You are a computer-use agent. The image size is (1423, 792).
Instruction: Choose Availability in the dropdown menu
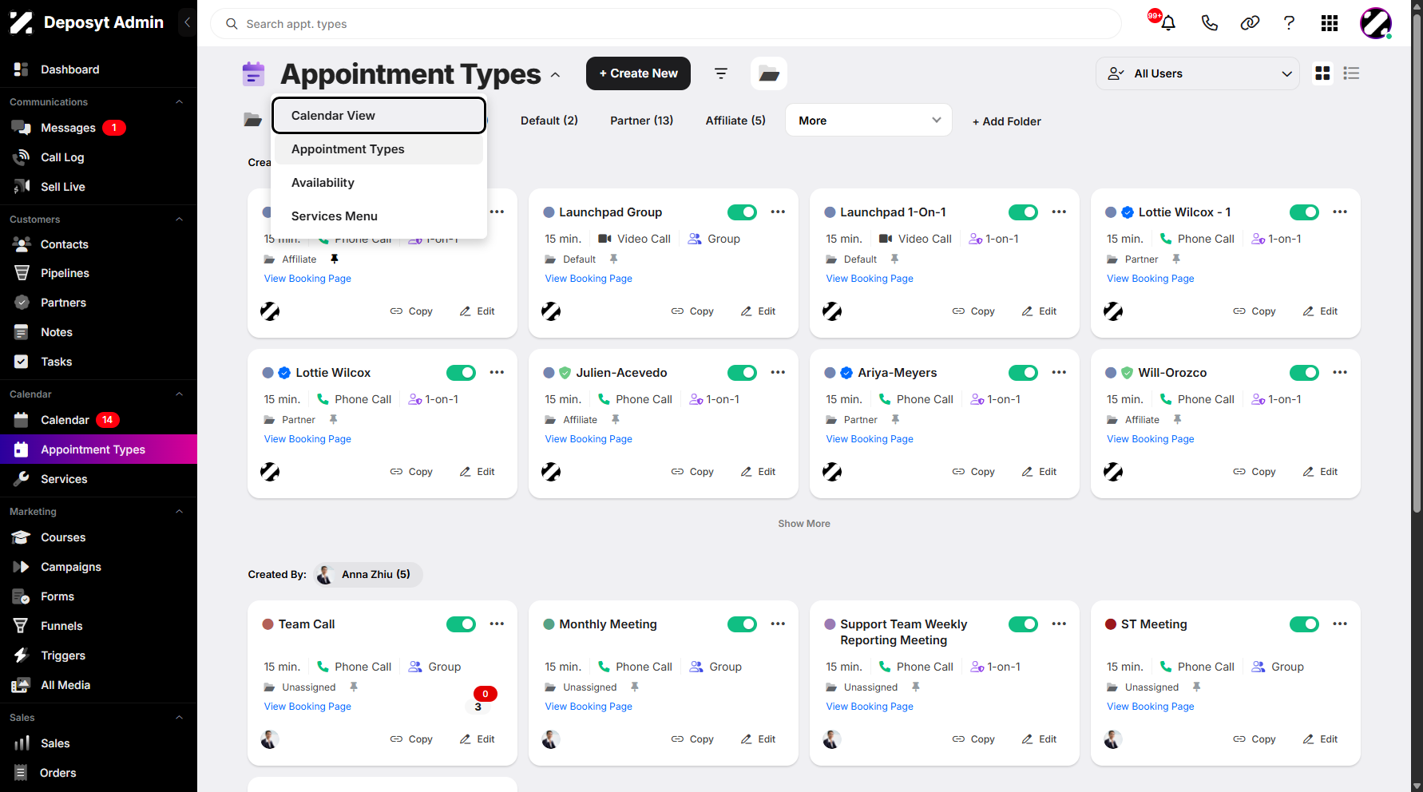pyautogui.click(x=379, y=183)
